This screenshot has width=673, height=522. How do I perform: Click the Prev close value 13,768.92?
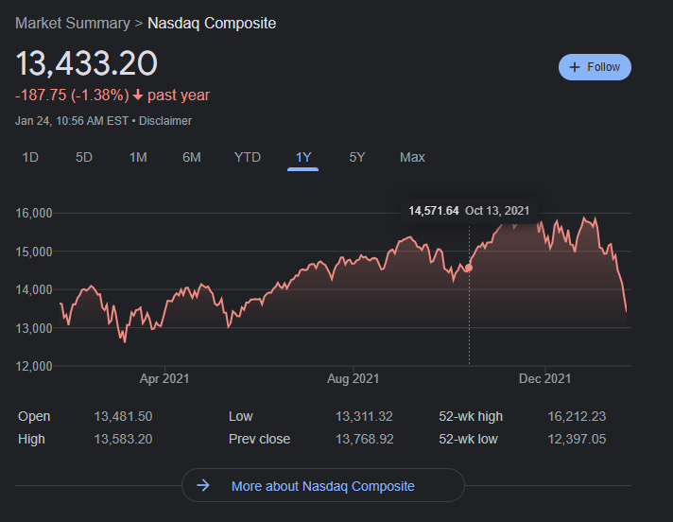tap(365, 439)
